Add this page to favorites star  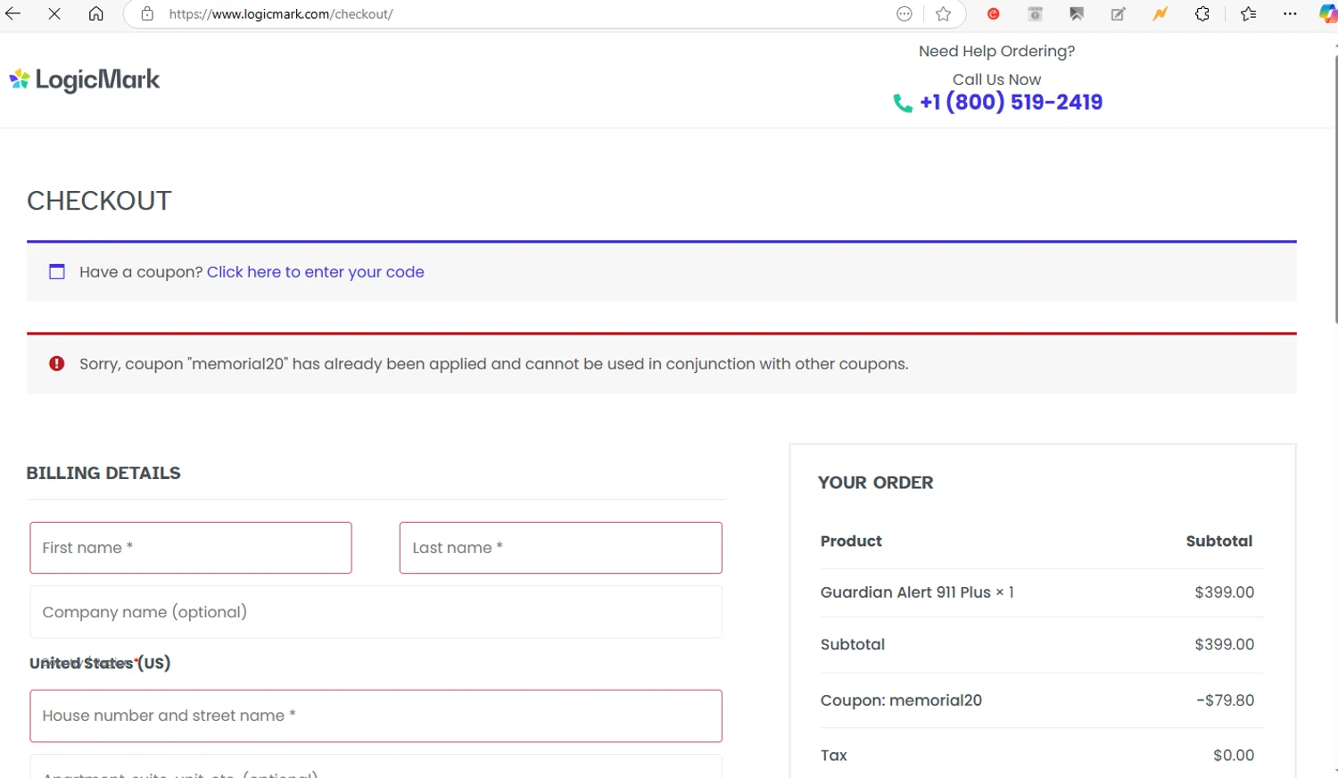tap(944, 13)
